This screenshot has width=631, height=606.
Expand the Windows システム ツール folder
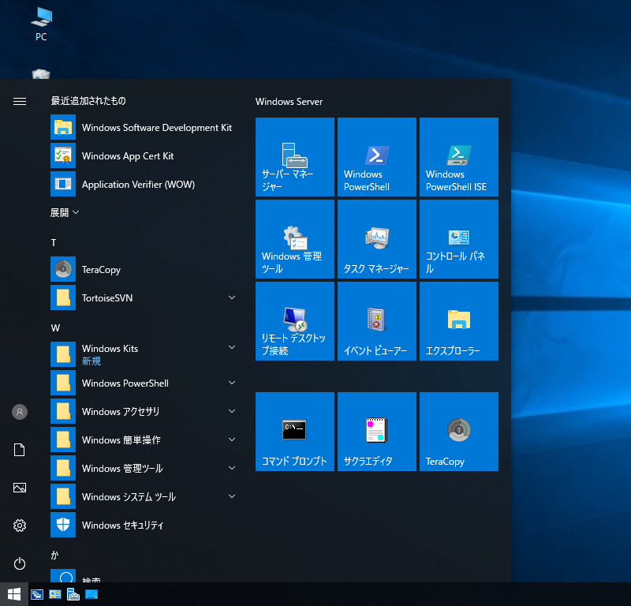click(x=144, y=496)
